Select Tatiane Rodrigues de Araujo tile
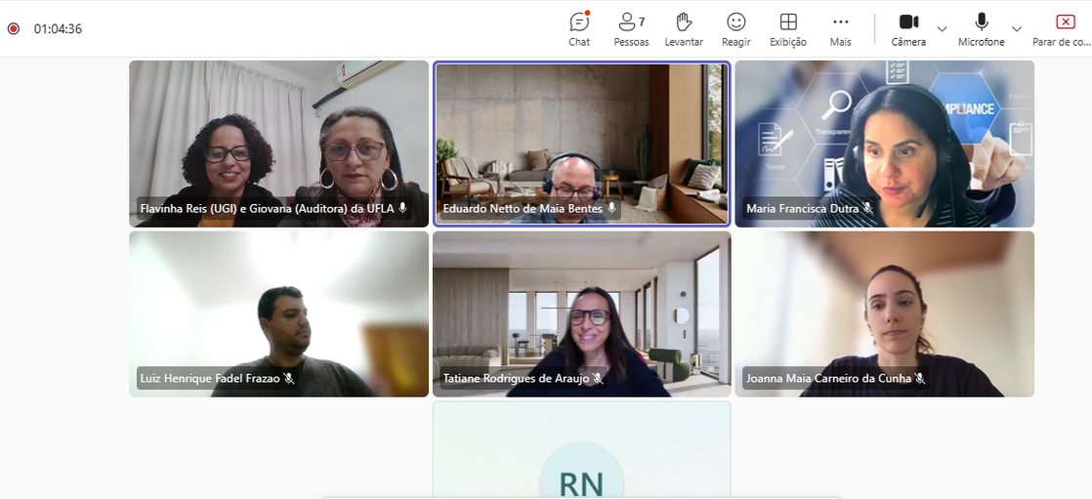Screen dimensions: 1092x499 coord(581,313)
